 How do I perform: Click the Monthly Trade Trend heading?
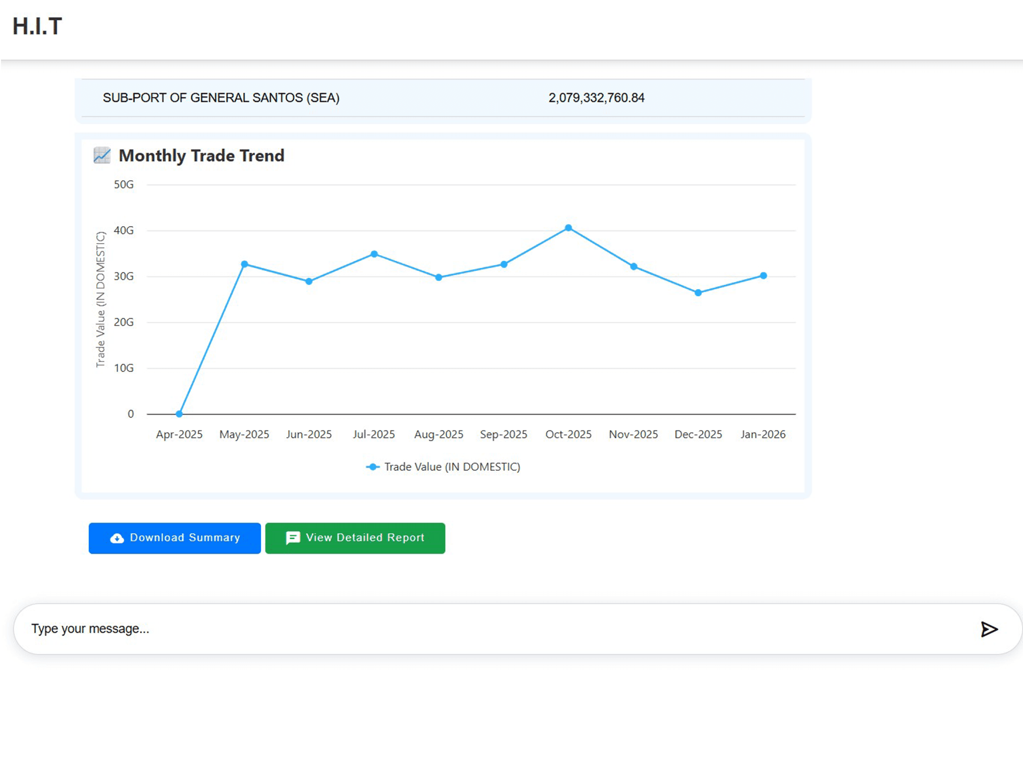tap(201, 156)
